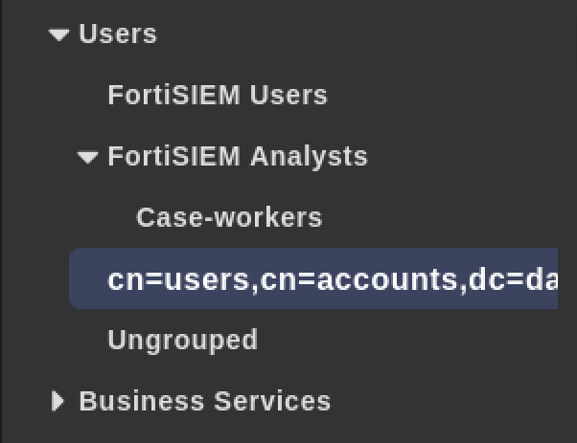View the Case-workers analysts list

pyautogui.click(x=229, y=218)
